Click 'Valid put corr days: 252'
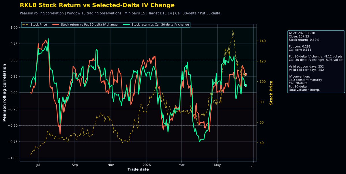The width and height of the screenshot is (346, 174). 306,66
